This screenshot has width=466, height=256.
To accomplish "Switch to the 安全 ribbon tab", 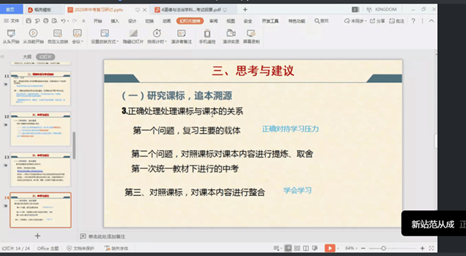I will click(x=248, y=21).
